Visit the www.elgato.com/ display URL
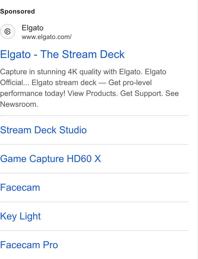This screenshot has width=198, height=259. point(47,37)
